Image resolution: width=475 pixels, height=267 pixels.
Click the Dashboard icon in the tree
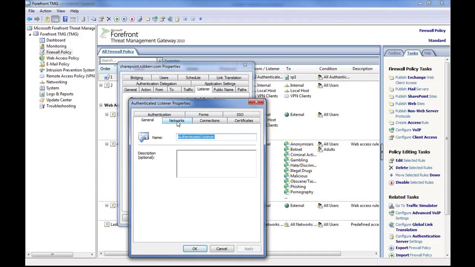click(42, 40)
